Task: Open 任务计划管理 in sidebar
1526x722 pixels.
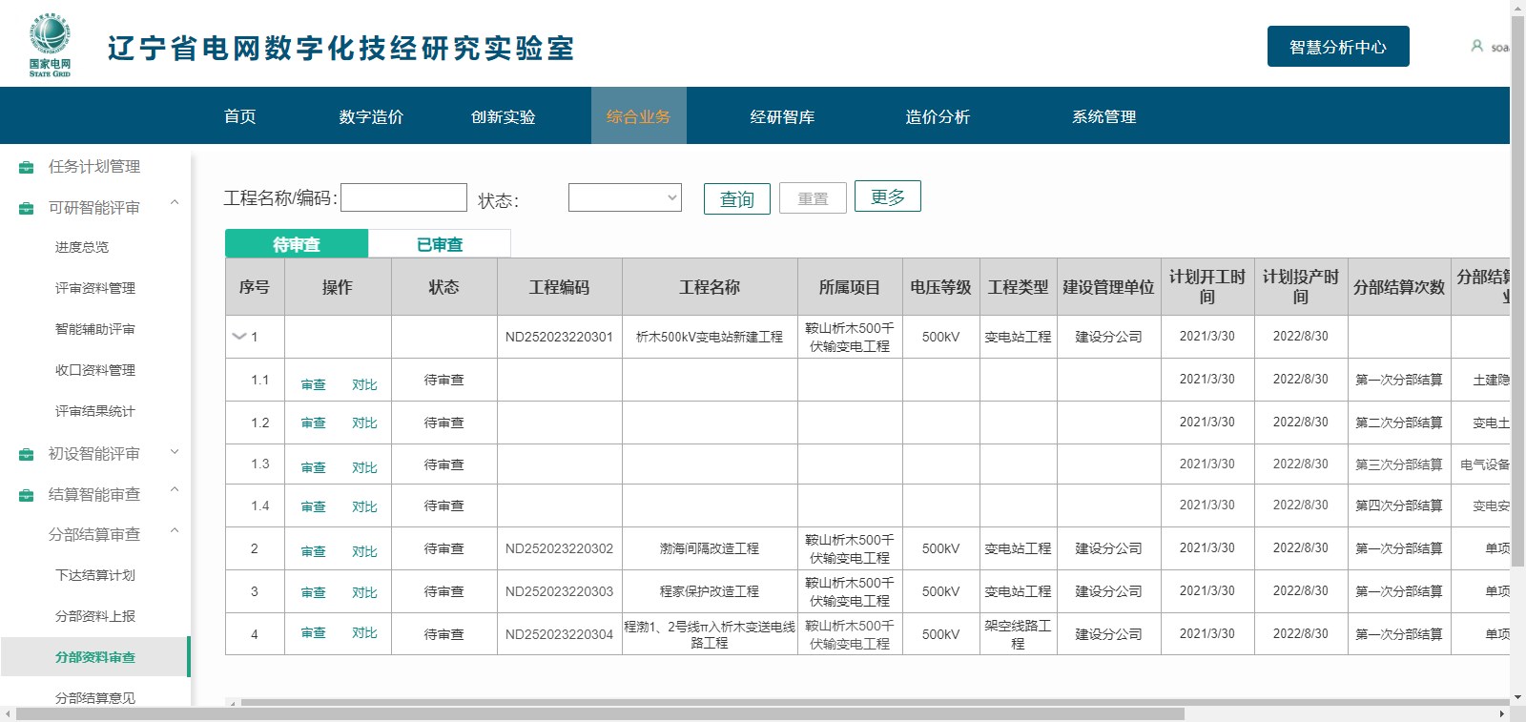Action: click(x=94, y=166)
